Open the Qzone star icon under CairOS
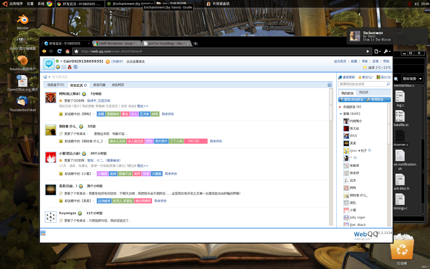 pos(58,67)
